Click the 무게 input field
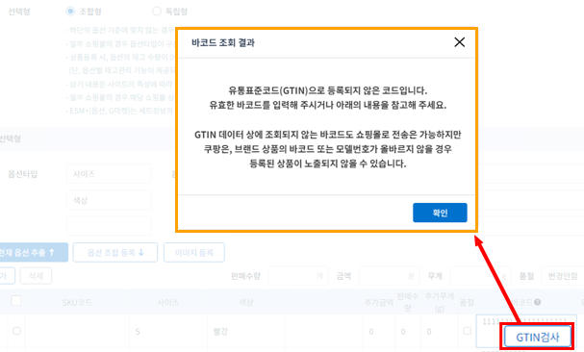The width and height of the screenshot is (584, 352). pyautogui.click(x=480, y=276)
